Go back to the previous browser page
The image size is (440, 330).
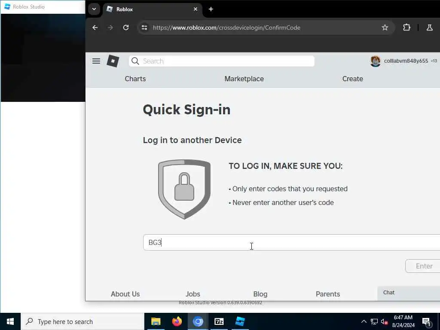[95, 27]
